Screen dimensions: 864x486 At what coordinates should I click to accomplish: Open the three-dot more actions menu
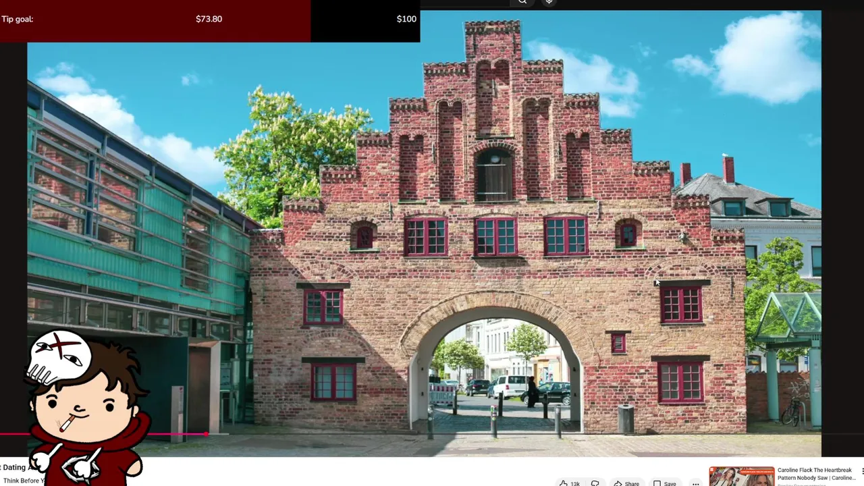click(x=695, y=483)
